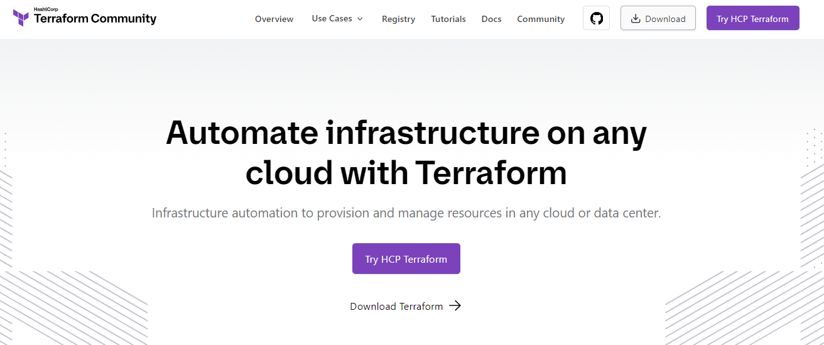Image resolution: width=824 pixels, height=345 pixels.
Task: Expand the Use Cases dropdown chevron
Action: 360,19
